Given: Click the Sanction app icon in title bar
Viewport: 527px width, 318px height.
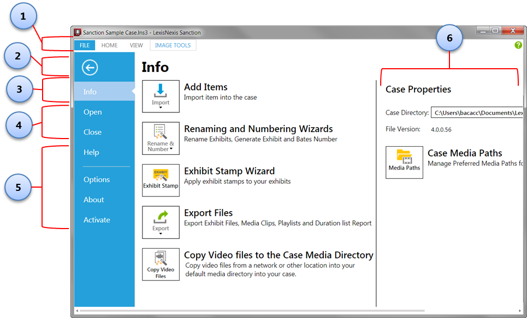Looking at the screenshot, I should [78, 32].
